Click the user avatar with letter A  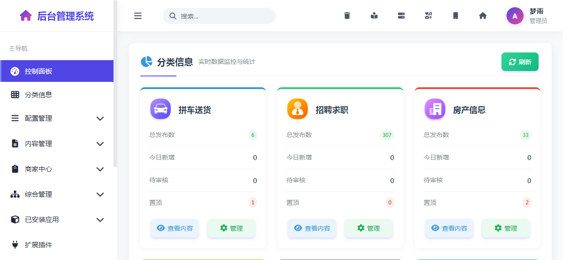coord(515,16)
